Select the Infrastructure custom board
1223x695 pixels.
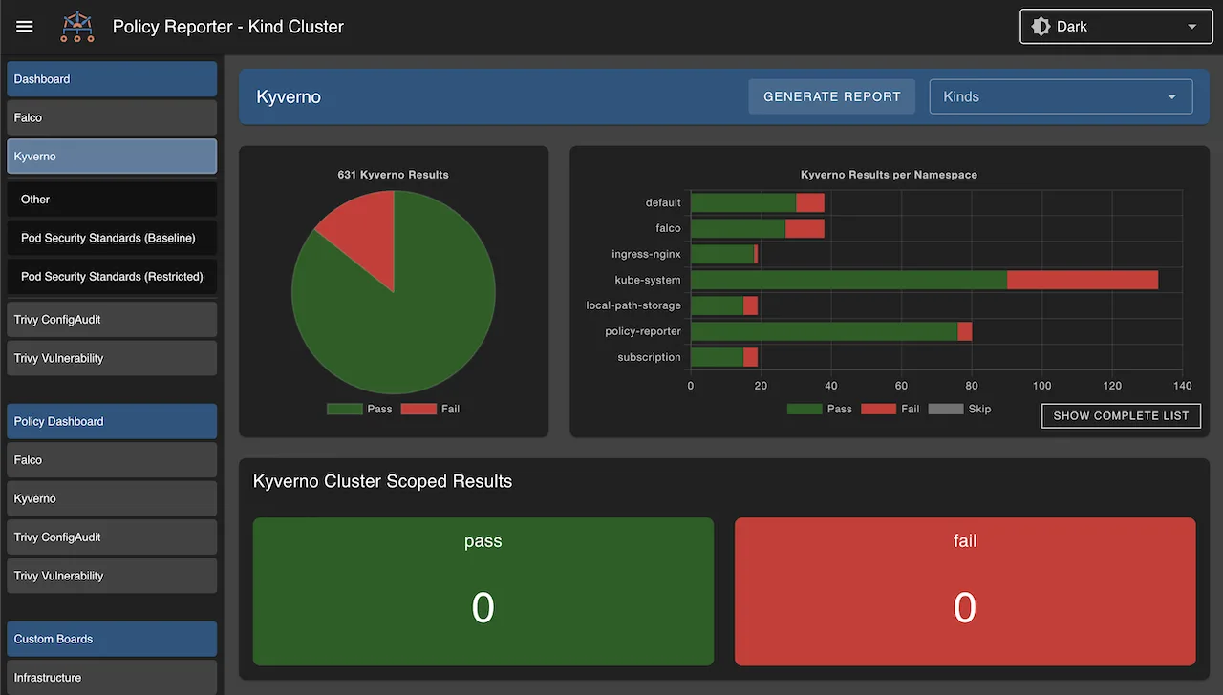pyautogui.click(x=112, y=677)
